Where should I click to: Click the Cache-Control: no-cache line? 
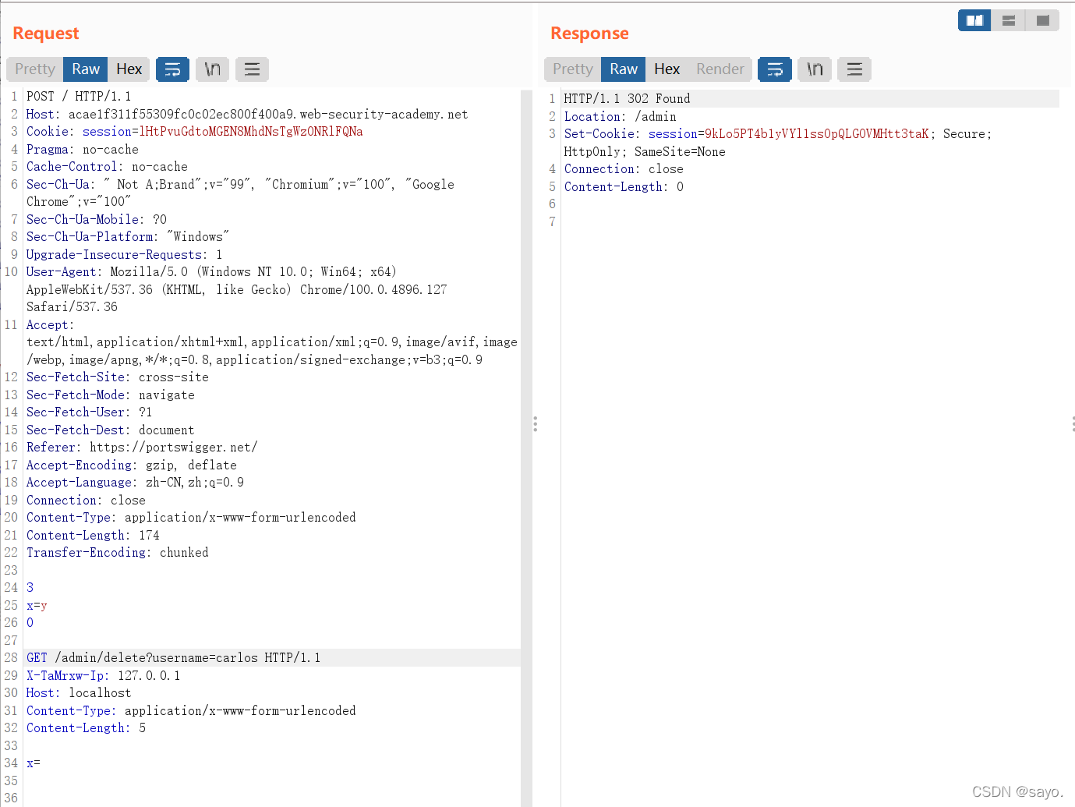click(x=107, y=167)
